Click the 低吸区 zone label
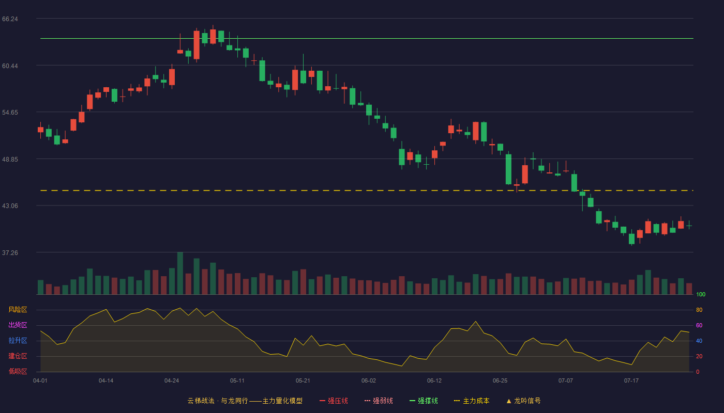The width and height of the screenshot is (724, 413). 18,371
